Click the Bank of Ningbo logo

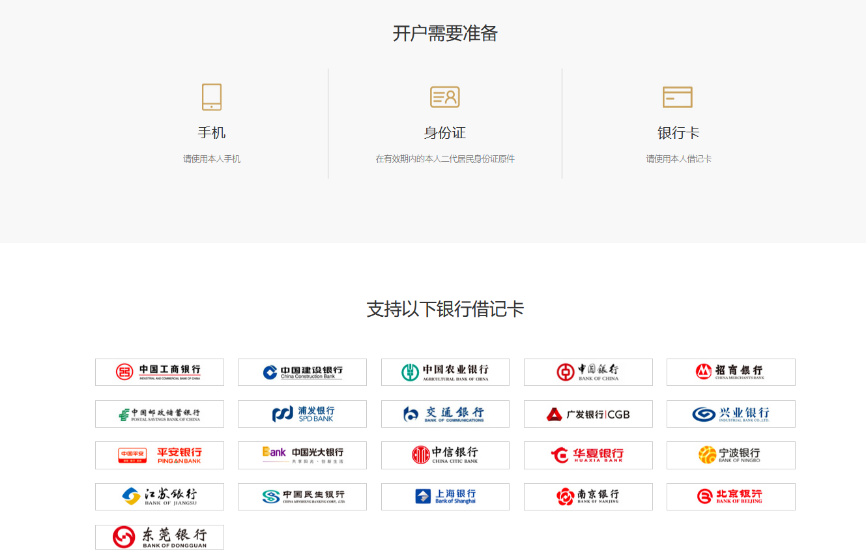pos(730,455)
